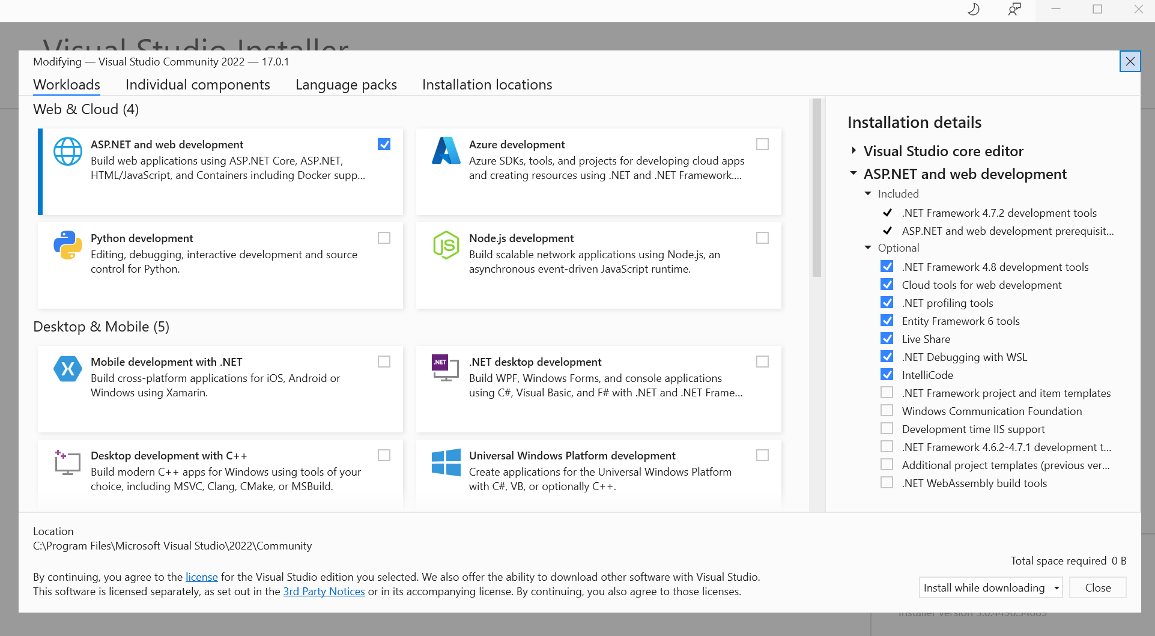Click the Python development logo icon
Image resolution: width=1155 pixels, height=636 pixels.
(x=68, y=245)
